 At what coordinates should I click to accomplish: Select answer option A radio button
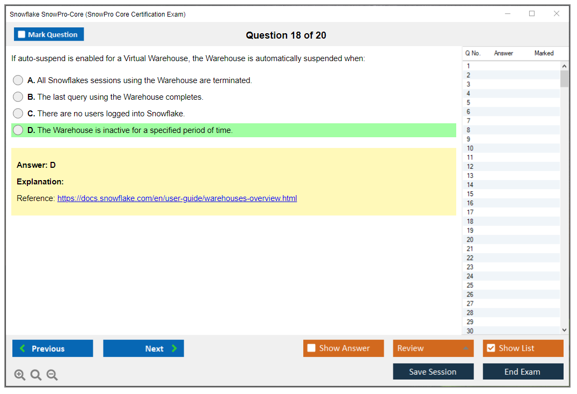pyautogui.click(x=18, y=80)
